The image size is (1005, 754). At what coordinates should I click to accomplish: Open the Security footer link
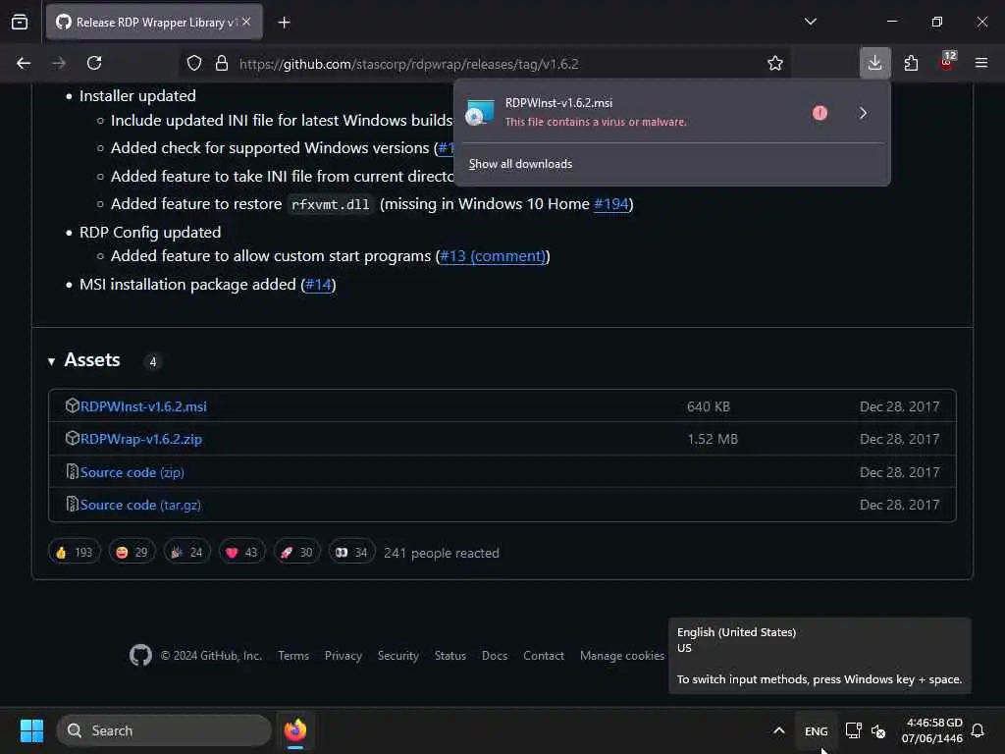(x=398, y=656)
